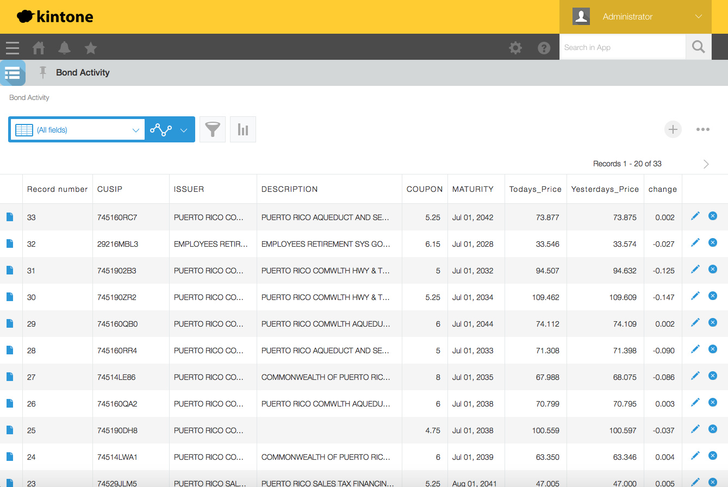Open details of record 31
Viewport: 728px width, 487px height.
[x=9, y=270]
